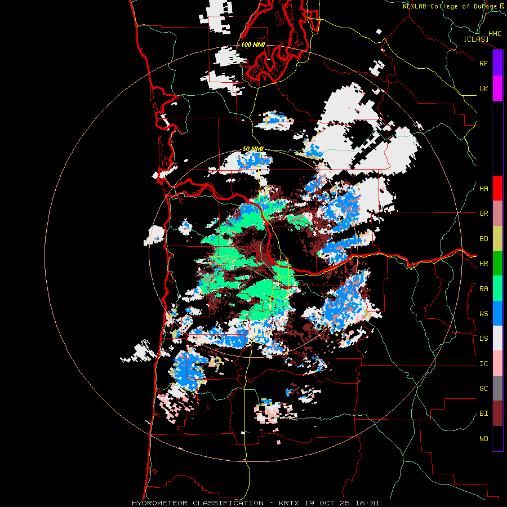507x507 pixels.
Task: Select the BD yellow legend swatch
Action: 497,239
